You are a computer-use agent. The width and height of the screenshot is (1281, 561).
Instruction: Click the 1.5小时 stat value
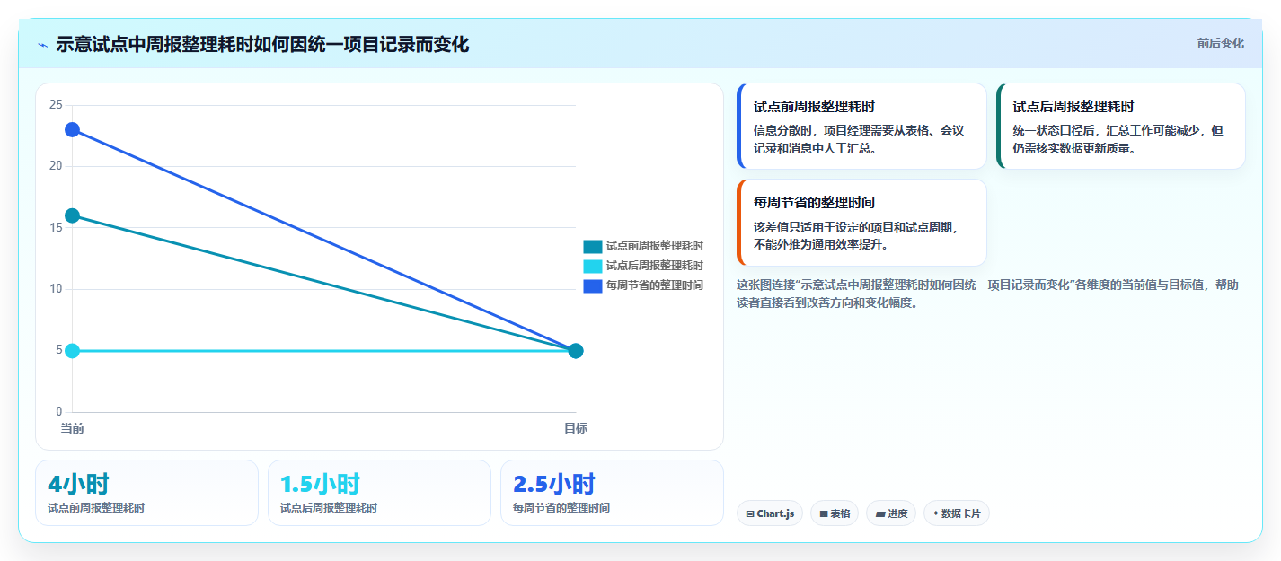[320, 485]
